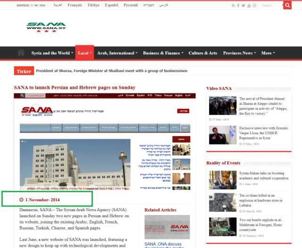Select the Local tab in navigation bar

pos(84,53)
